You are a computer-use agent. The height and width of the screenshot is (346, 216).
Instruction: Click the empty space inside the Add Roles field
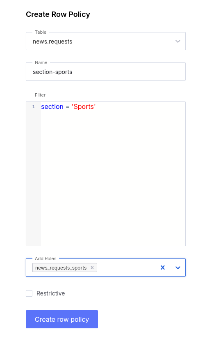(x=128, y=268)
